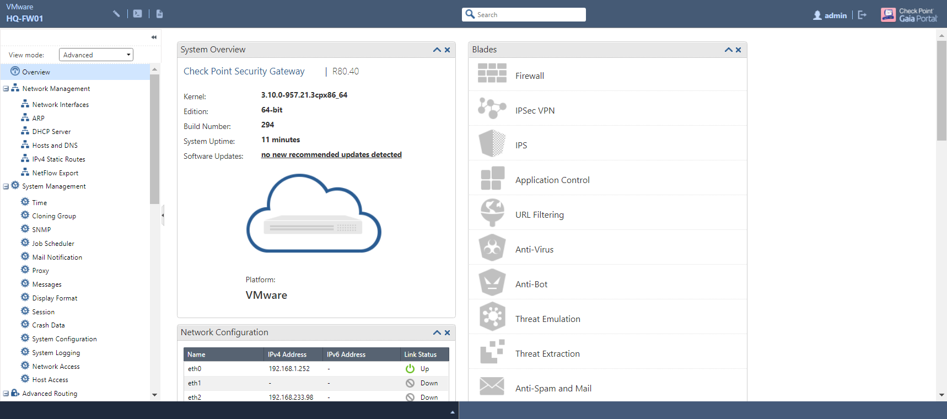947x419 pixels.
Task: Close the System Overview widget
Action: pyautogui.click(x=448, y=50)
